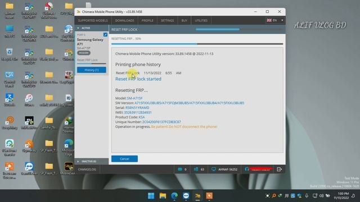
Task: Open the TeamViewer desktop shortcut
Action: pos(29,168)
